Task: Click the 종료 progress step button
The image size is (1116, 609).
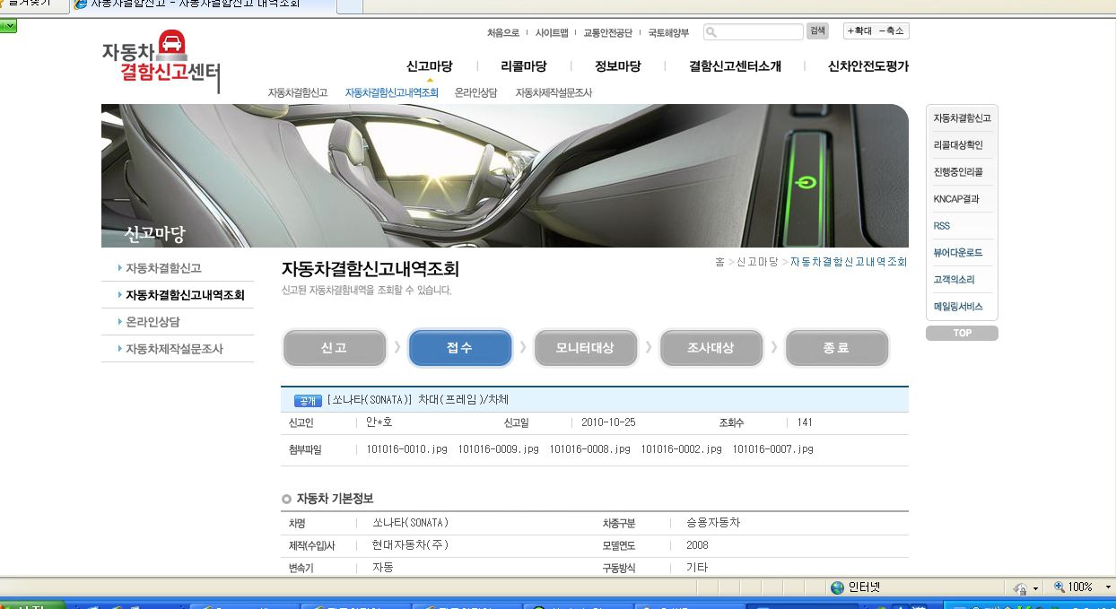Action: (837, 348)
